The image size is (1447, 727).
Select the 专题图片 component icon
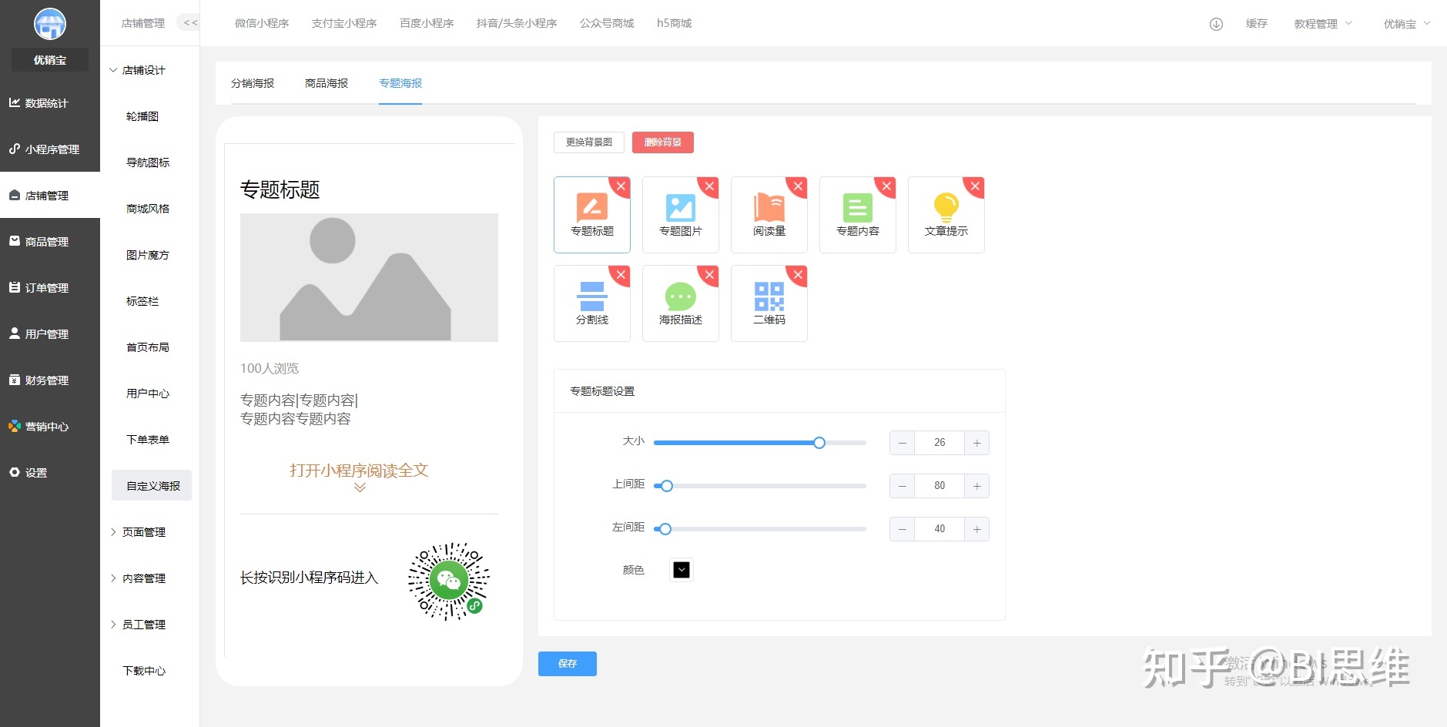tap(680, 208)
